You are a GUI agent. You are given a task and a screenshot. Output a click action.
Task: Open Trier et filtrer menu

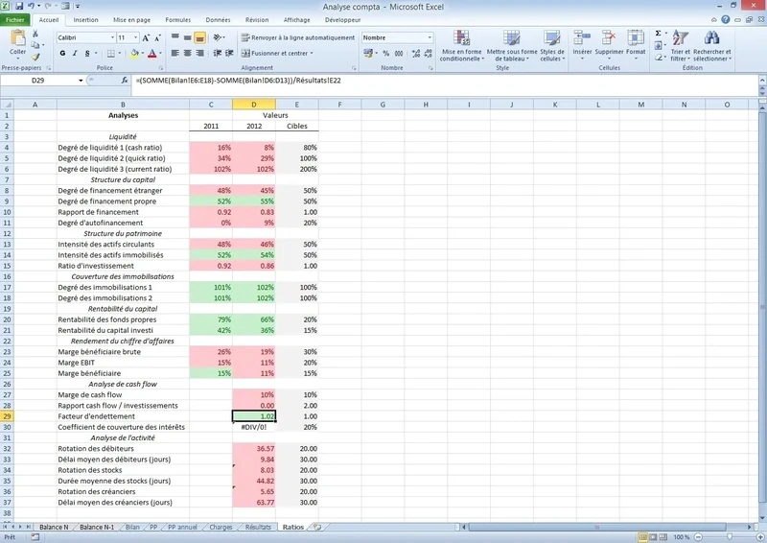(x=680, y=45)
